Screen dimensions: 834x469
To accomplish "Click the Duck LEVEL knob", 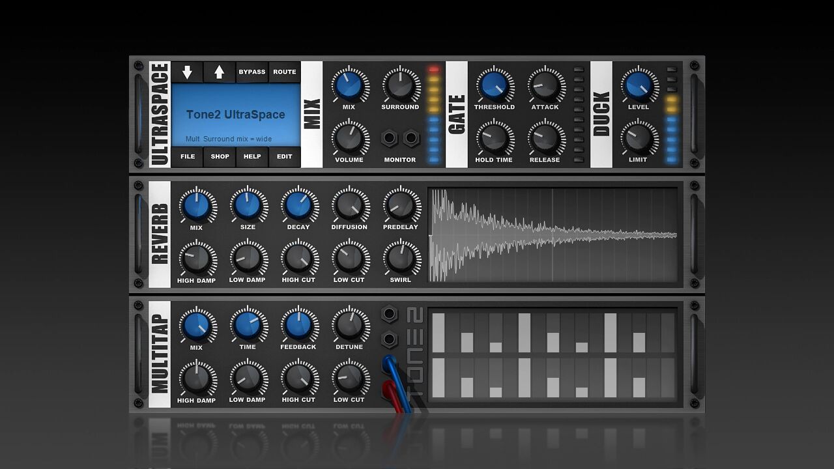I will pos(638,85).
